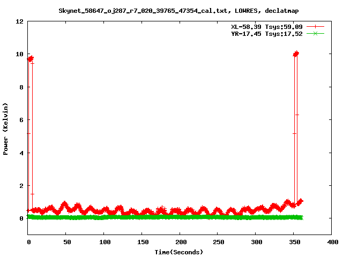Click the x-axis tick label 250
The width and height of the screenshot is (343, 257).
[x=219, y=242]
